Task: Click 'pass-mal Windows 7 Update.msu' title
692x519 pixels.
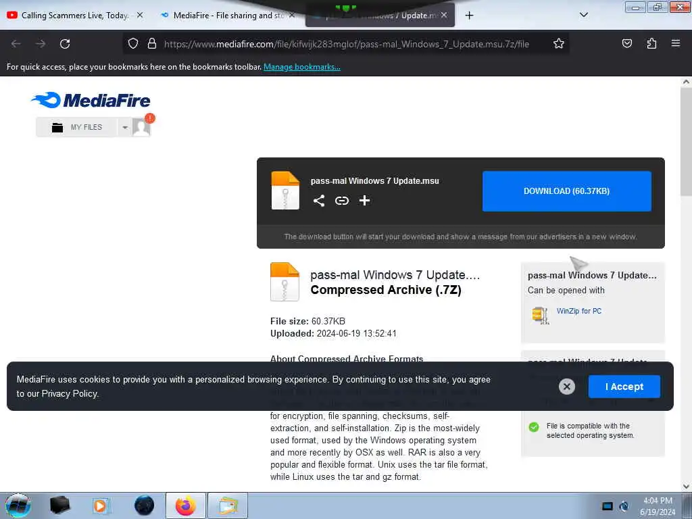Action: click(x=374, y=181)
